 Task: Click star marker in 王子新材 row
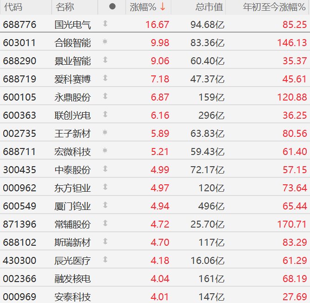click(x=105, y=132)
